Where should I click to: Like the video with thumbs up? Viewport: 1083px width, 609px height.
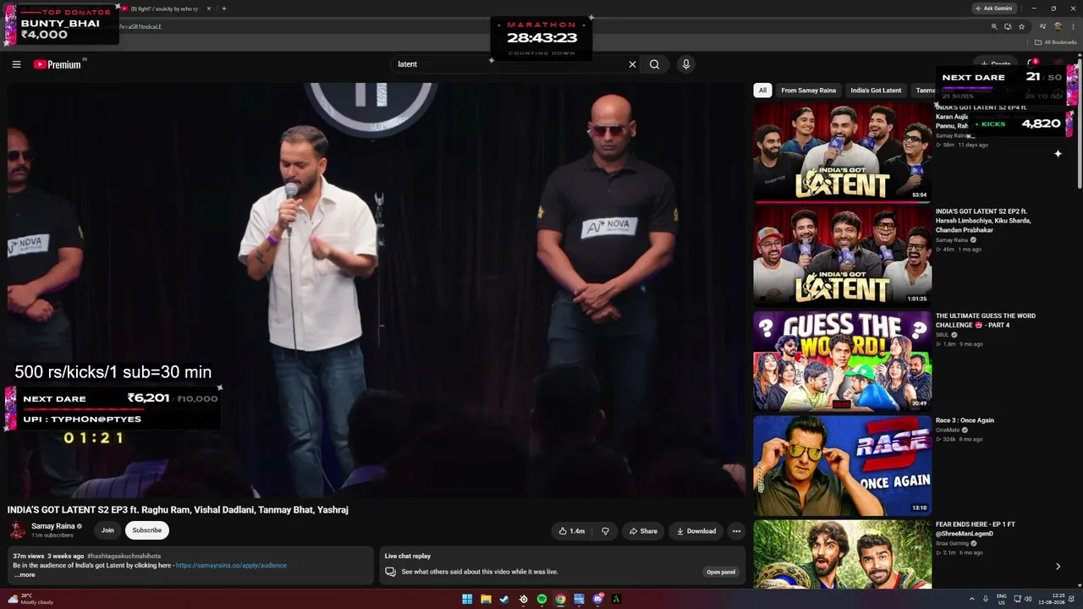point(572,531)
